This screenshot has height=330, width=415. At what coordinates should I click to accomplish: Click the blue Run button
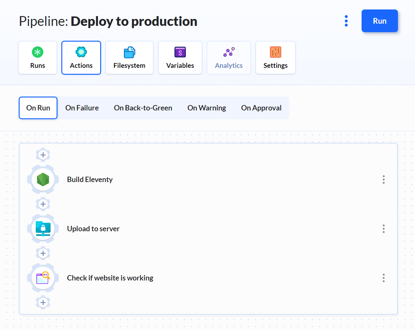(x=380, y=21)
